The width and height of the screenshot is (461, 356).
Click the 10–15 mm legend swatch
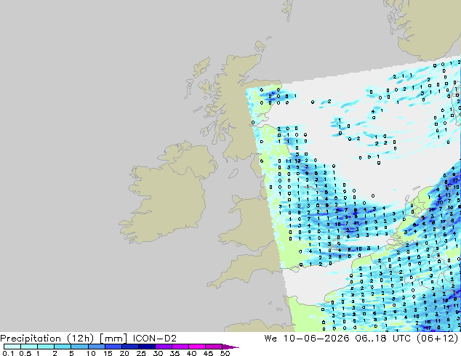tap(96, 347)
